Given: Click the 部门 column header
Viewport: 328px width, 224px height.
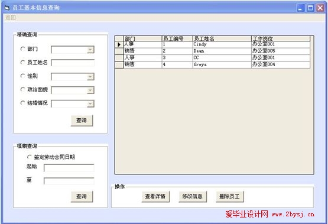Looking at the screenshot, I should 143,38.
